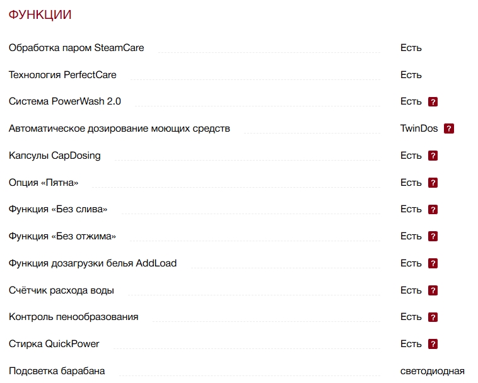478x383 pixels.
Task: Open TwinDos automatic dosing help tooltip
Action: 449,129
